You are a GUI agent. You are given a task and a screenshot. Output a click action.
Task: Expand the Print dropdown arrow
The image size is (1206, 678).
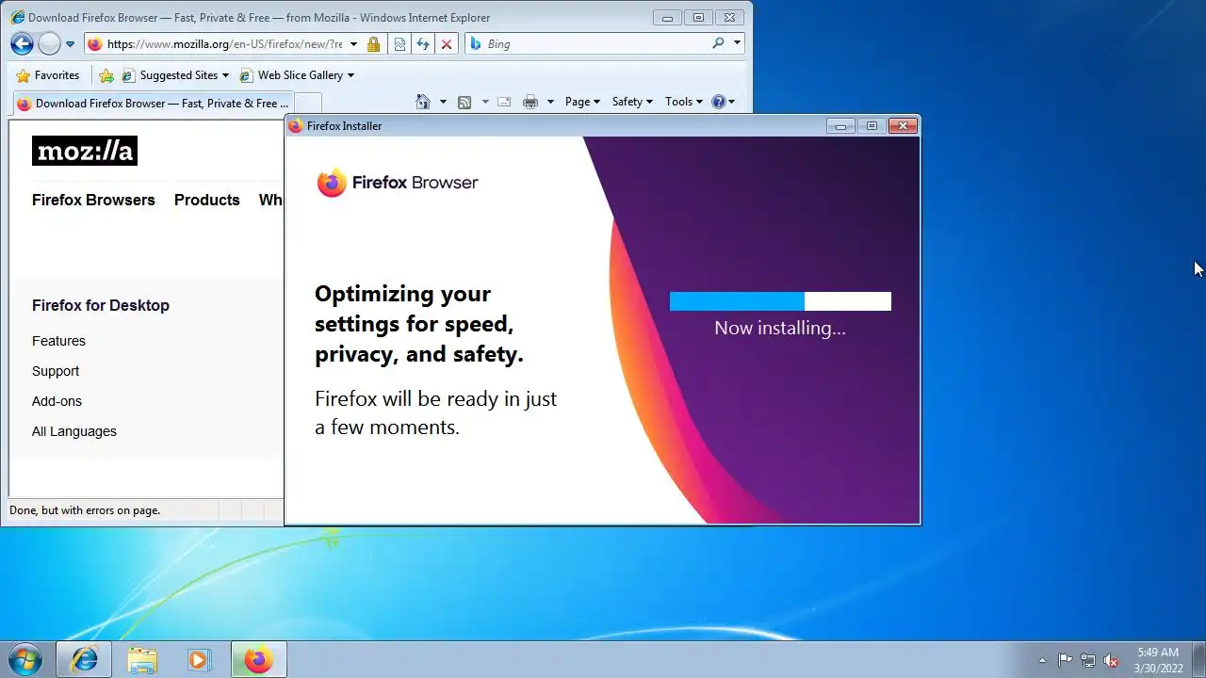tap(551, 102)
